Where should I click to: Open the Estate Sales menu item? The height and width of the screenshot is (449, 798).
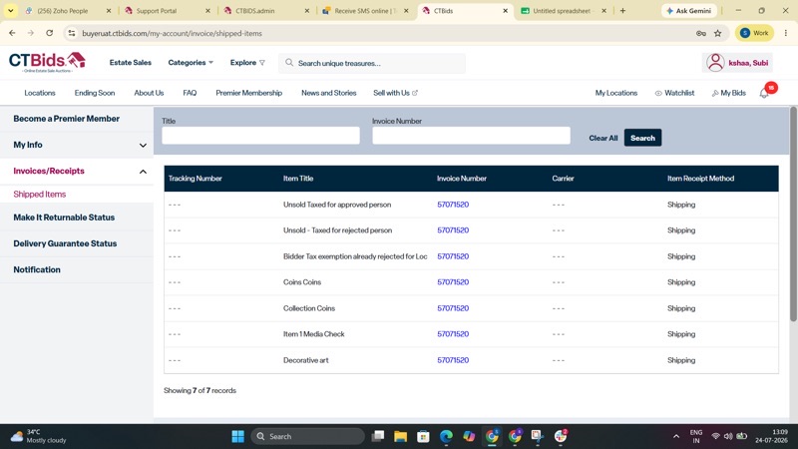point(131,63)
